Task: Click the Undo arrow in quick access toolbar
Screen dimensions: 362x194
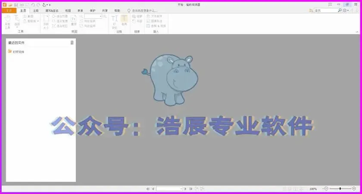Action: coord(33,5)
